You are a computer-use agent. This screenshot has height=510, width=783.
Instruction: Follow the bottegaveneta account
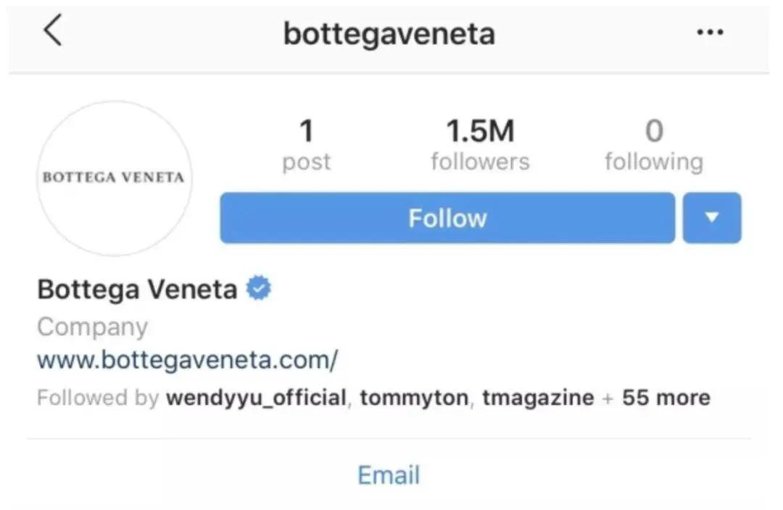pyautogui.click(x=447, y=217)
